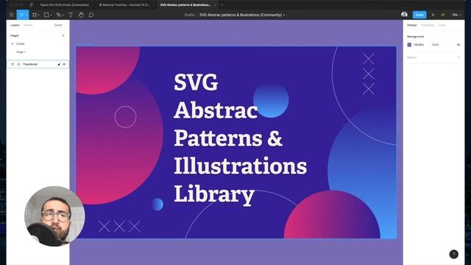Open the Figma home icon in tab bar

pyautogui.click(x=32, y=5)
